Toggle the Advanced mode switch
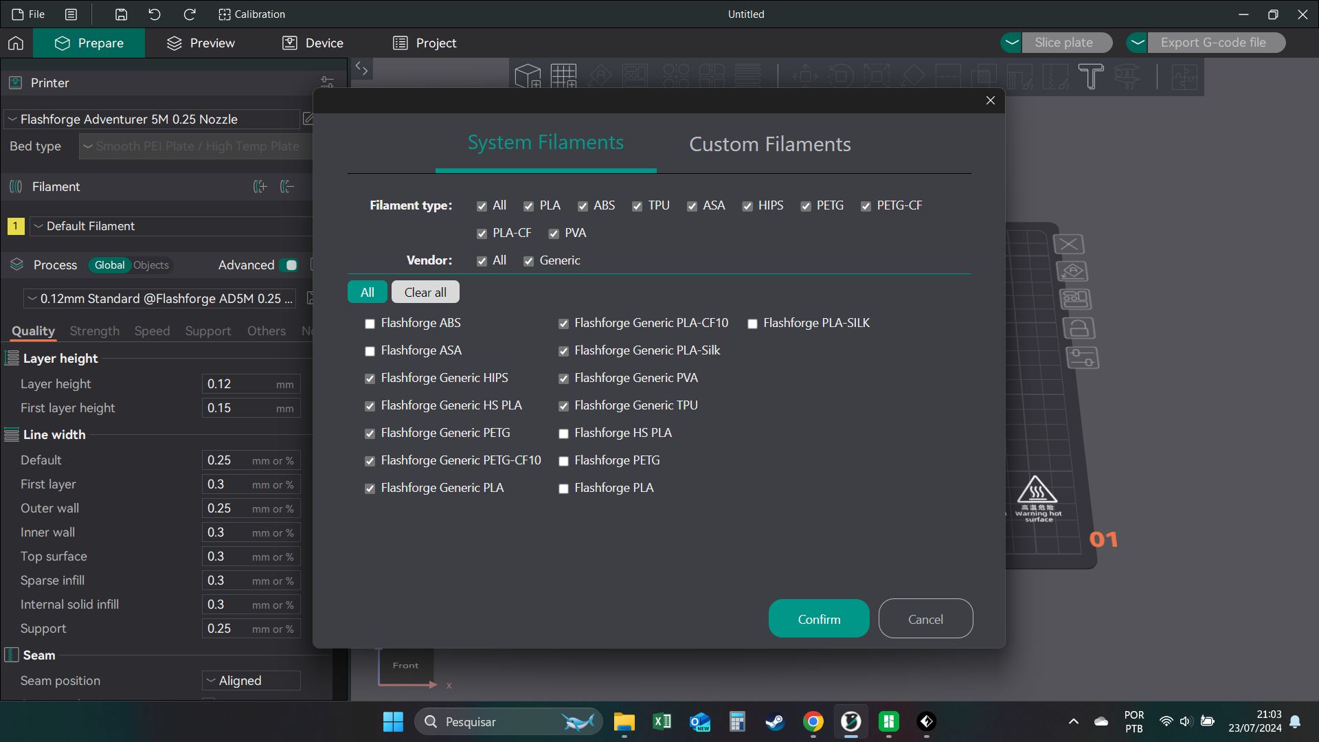 289,265
